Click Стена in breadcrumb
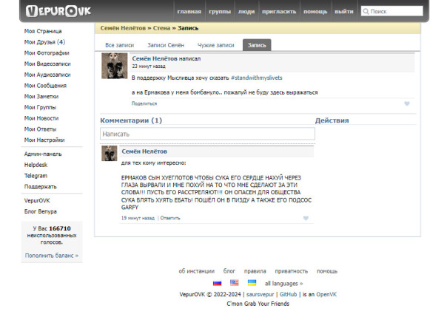 161,28
